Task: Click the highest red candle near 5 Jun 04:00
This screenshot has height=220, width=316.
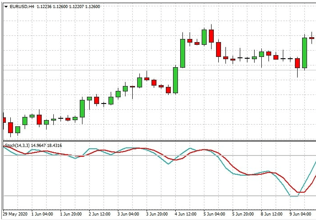Action: pos(211,36)
